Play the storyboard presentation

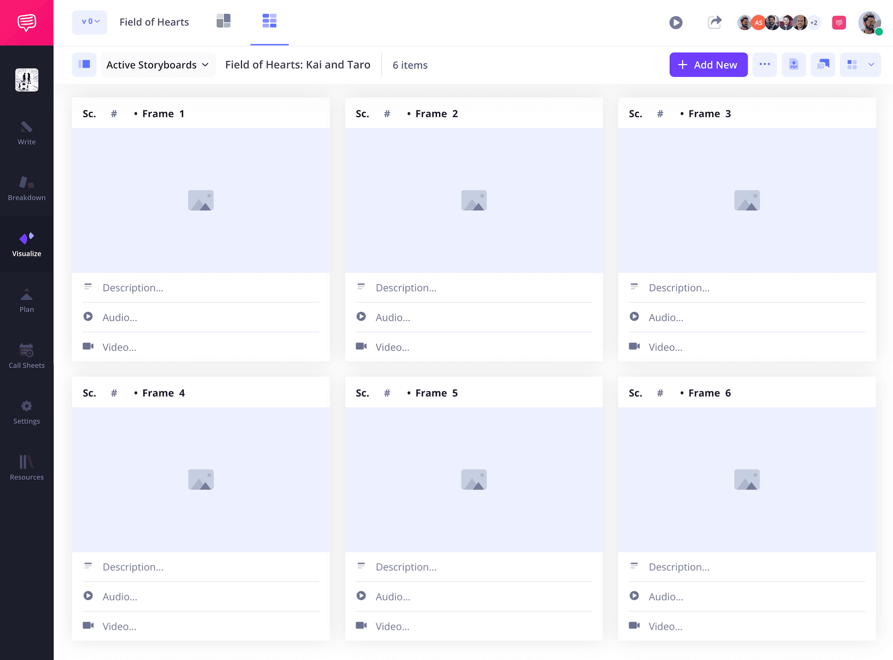[x=676, y=23]
